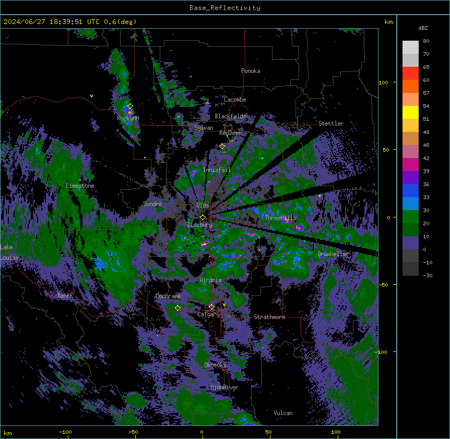
Task: Click the Ponoka city label
Action: [251, 71]
